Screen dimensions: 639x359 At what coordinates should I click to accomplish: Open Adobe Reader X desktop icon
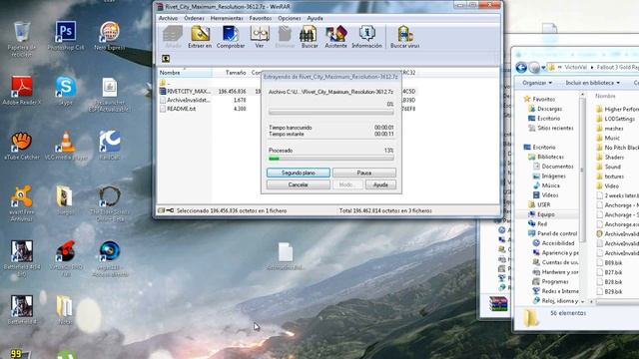point(22,91)
